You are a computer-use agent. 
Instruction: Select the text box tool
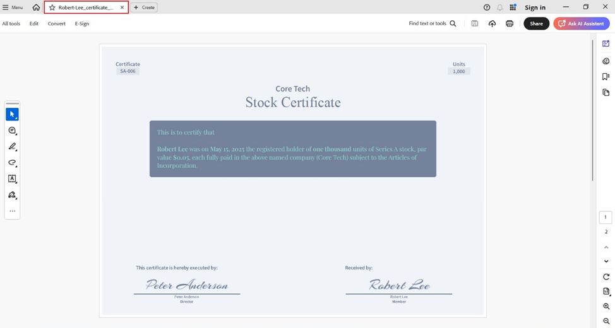click(x=12, y=179)
